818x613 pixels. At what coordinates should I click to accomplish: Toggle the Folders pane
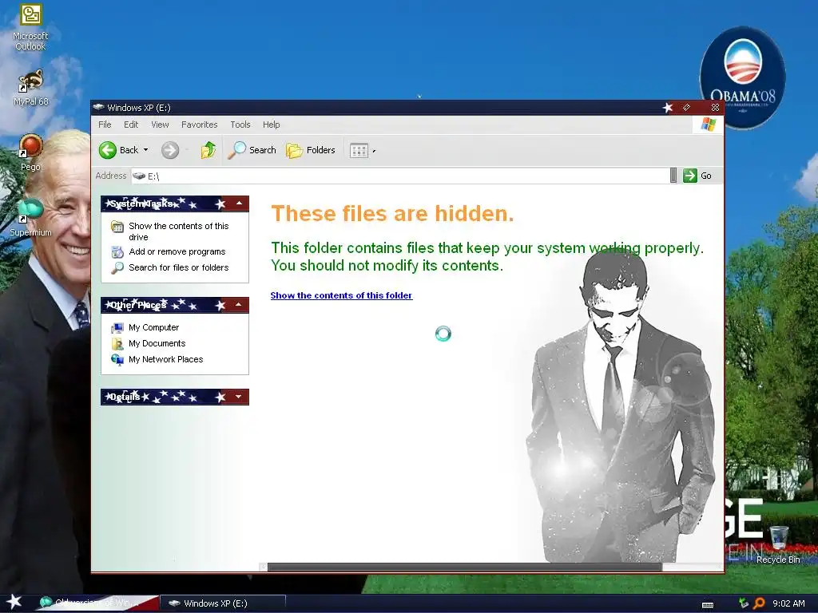(x=311, y=150)
